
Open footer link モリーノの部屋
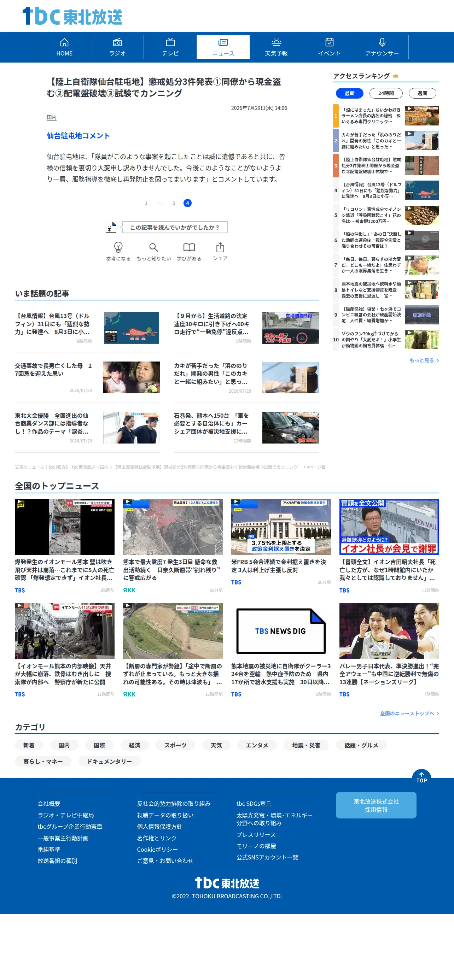256,846
